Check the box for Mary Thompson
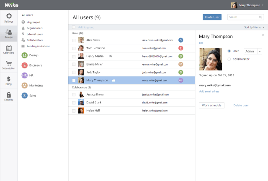268x181 pixels. pos(74,80)
